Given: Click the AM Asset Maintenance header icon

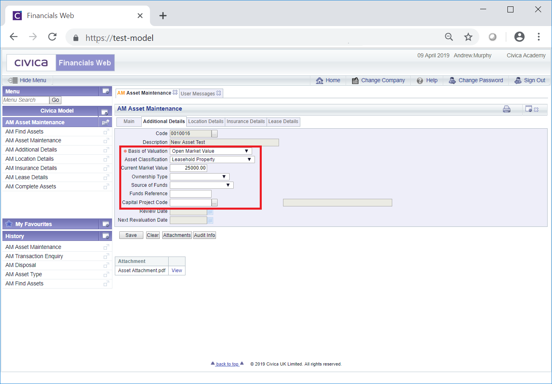Looking at the screenshot, I should (x=106, y=122).
